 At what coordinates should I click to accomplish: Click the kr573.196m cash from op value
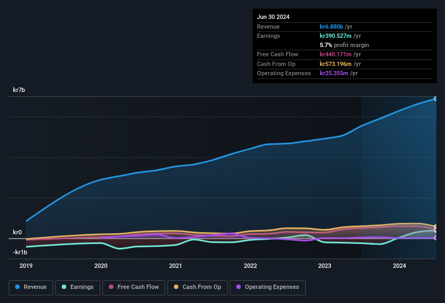336,64
